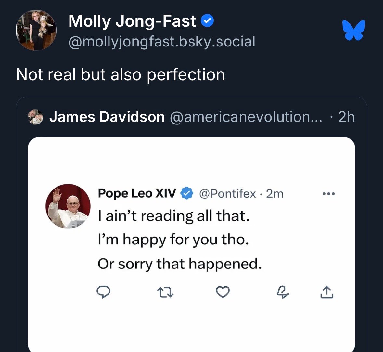This screenshot has width=383, height=352.
Task: Click the Pope Leo XIV display name
Action: [x=137, y=193]
